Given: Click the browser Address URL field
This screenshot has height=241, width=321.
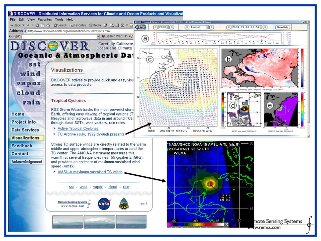Looking at the screenshot, I should coord(79,31).
